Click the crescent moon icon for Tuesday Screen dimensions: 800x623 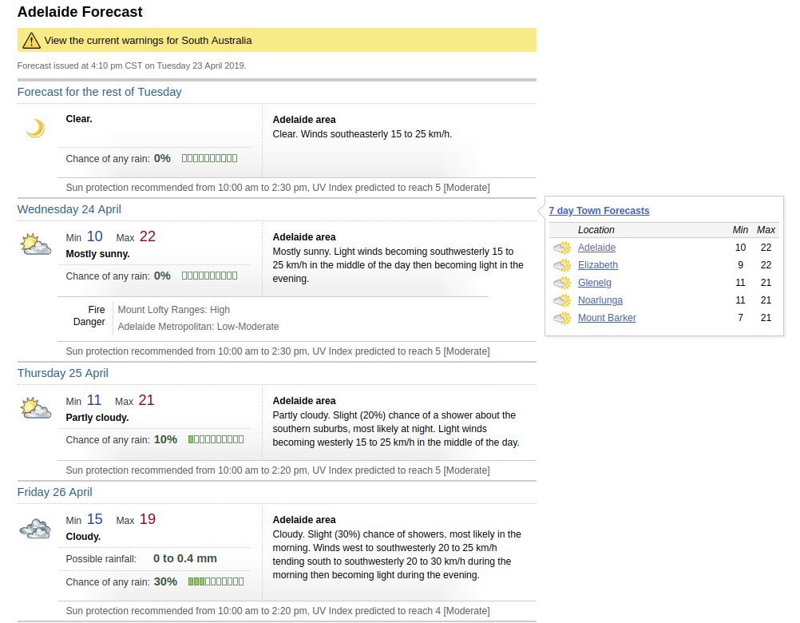click(35, 128)
